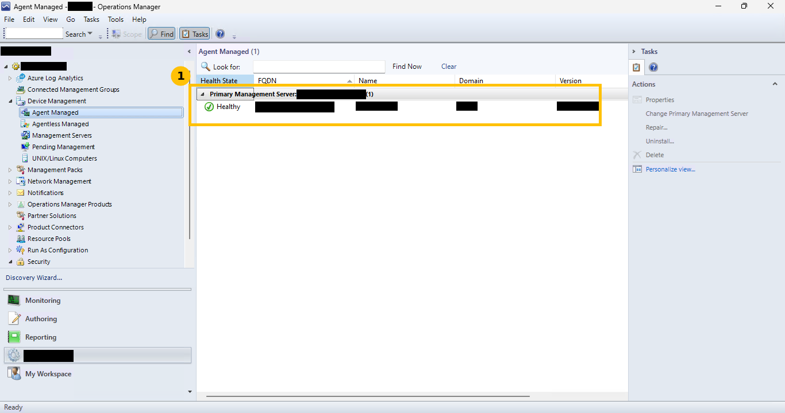This screenshot has width=785, height=413.
Task: Select the UNIX/Linux Computers icon
Action: pos(25,158)
